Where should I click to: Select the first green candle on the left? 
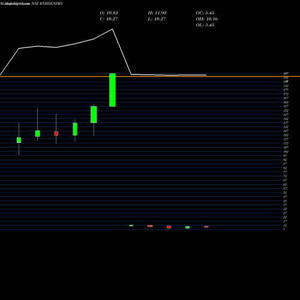[x=19, y=140]
